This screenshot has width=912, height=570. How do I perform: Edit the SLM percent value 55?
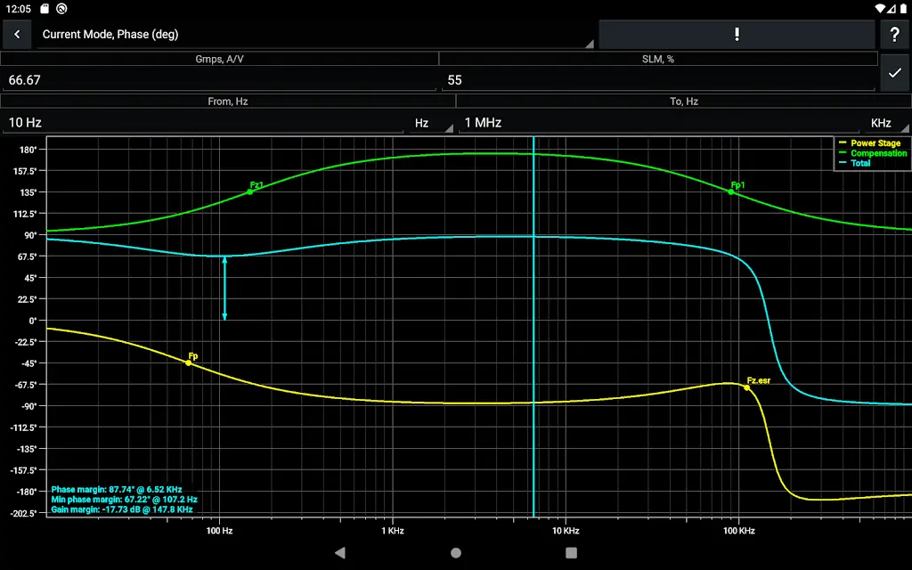pyautogui.click(x=659, y=80)
